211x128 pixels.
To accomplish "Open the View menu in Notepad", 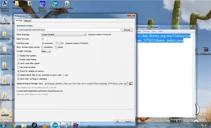I will [154, 31].
